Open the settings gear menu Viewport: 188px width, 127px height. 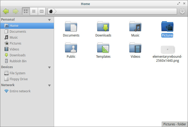[182, 11]
